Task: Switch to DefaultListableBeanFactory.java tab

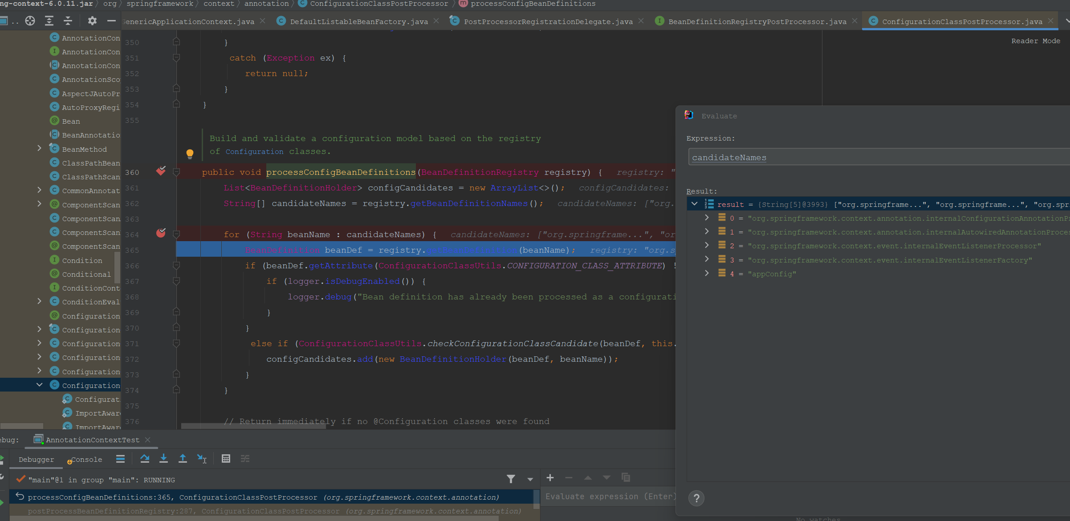Action: click(x=358, y=22)
